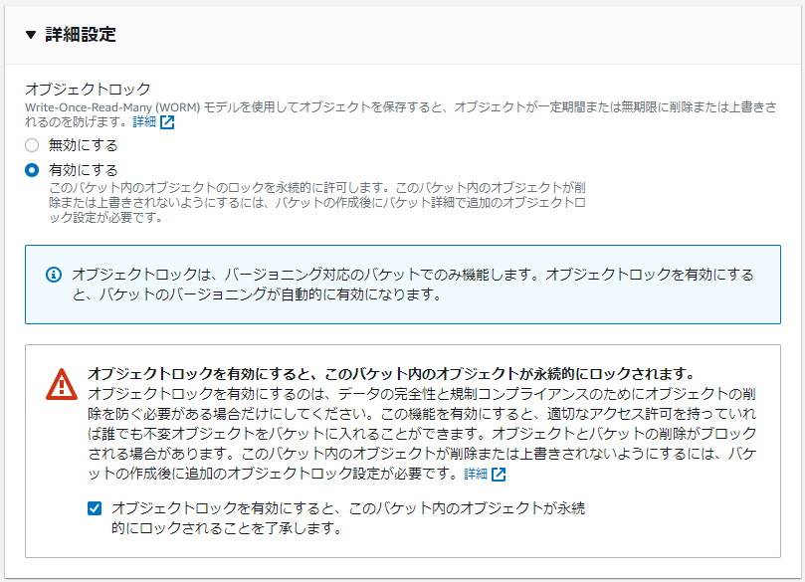The width and height of the screenshot is (805, 582).
Task: Open the 詳細 link under オブジェクトロック description
Action: click(x=144, y=121)
